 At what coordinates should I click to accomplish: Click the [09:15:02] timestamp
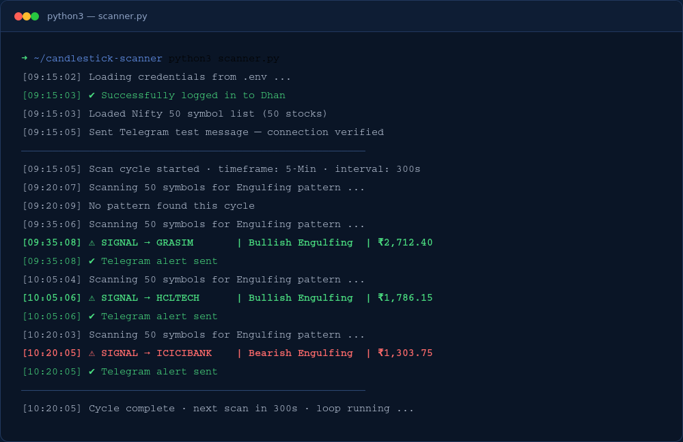tap(52, 77)
